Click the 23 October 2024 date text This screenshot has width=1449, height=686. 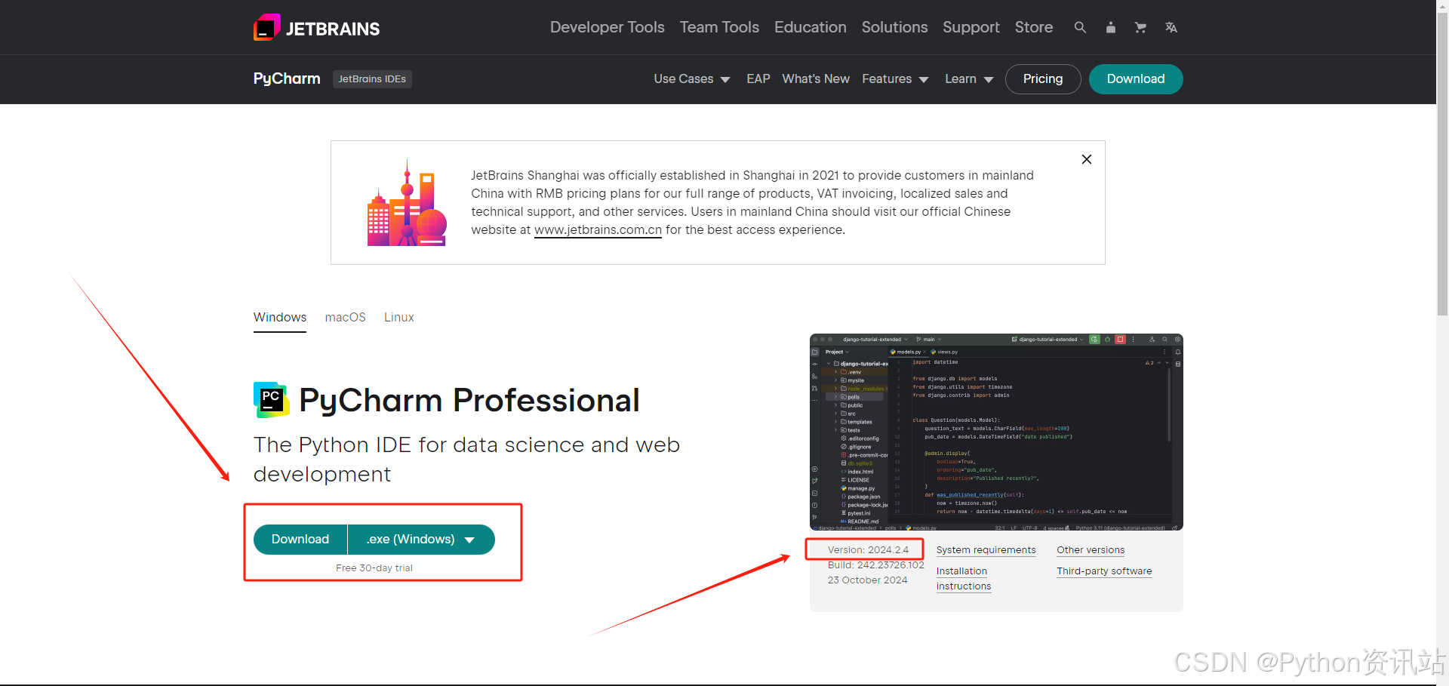click(x=867, y=580)
